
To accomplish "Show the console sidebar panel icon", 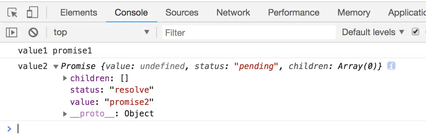I will (12, 32).
